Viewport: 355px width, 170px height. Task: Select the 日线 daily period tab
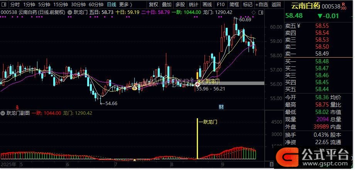click(x=112, y=5)
